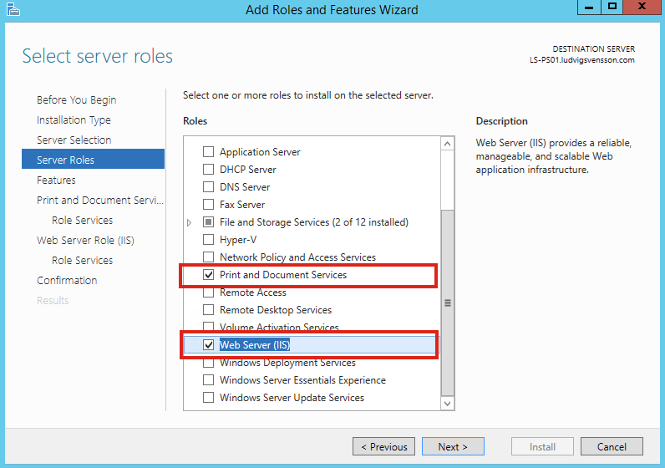This screenshot has height=468, width=665.
Task: Uncheck Print and Document Services
Action: [208, 274]
